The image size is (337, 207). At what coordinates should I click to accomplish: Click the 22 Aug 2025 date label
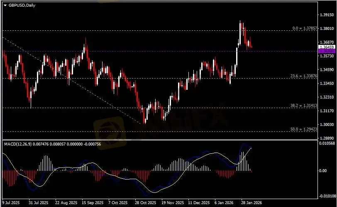[x=66, y=203]
